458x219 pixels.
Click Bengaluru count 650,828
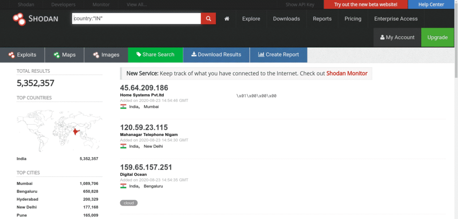coord(90,192)
